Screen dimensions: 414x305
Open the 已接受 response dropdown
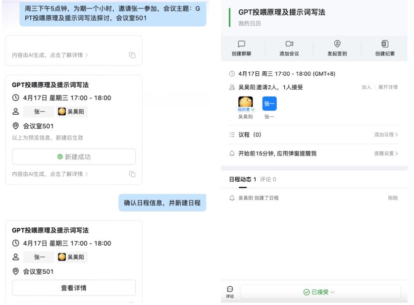tap(320, 292)
